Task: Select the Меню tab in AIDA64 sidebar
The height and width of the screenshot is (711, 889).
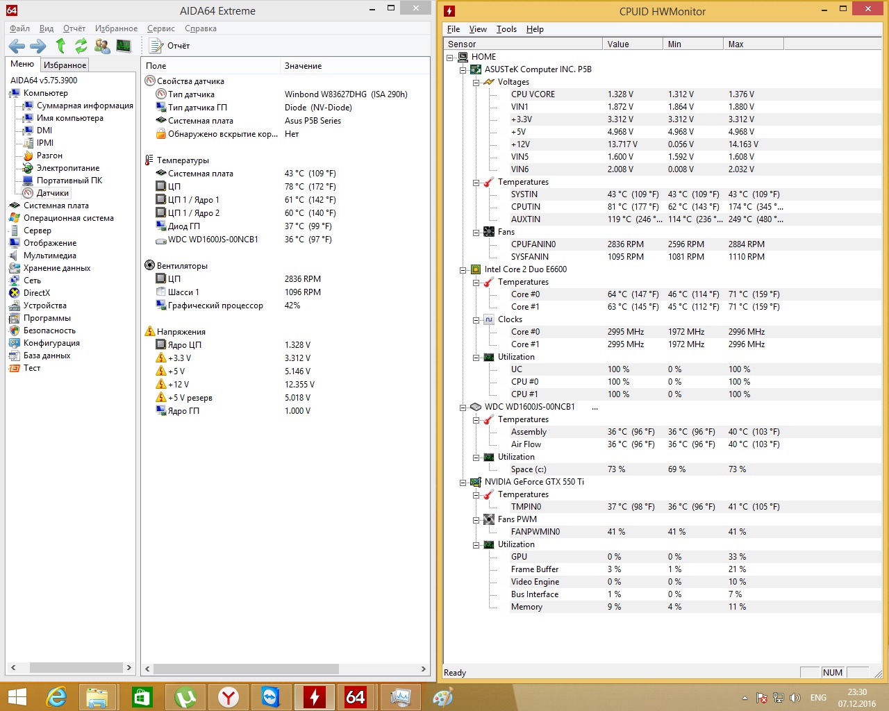Action: [x=22, y=64]
